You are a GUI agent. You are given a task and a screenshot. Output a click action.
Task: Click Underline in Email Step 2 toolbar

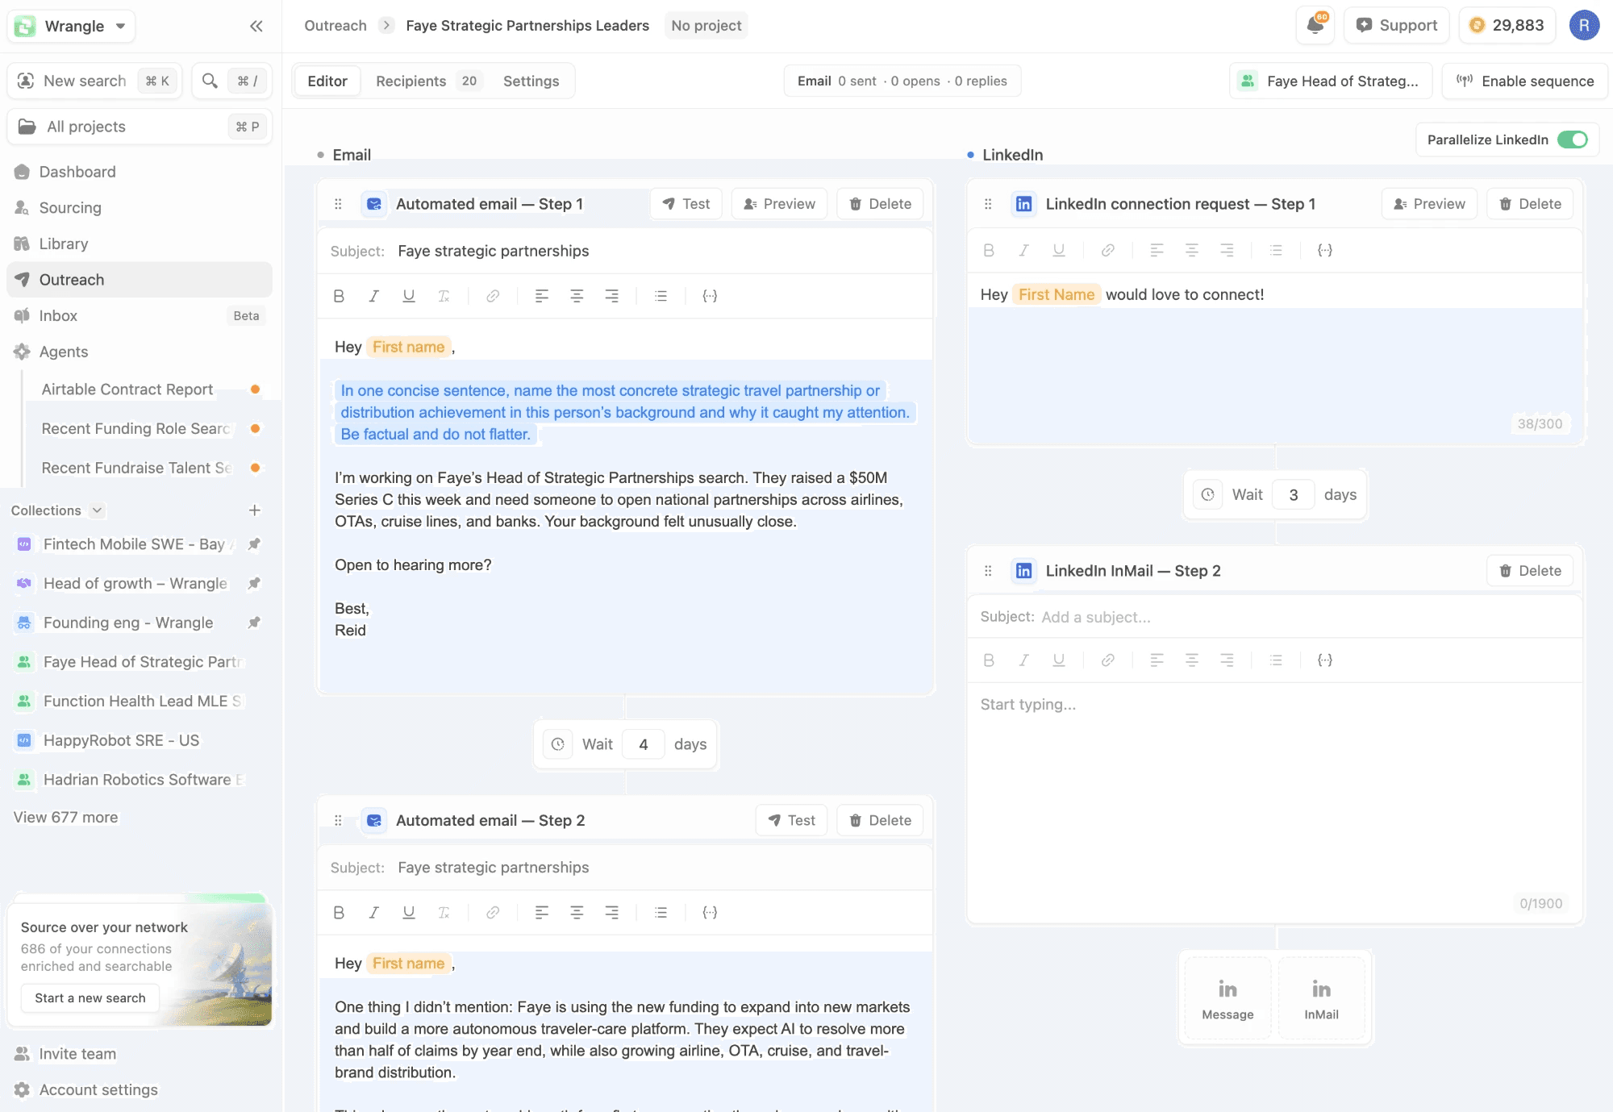409,912
